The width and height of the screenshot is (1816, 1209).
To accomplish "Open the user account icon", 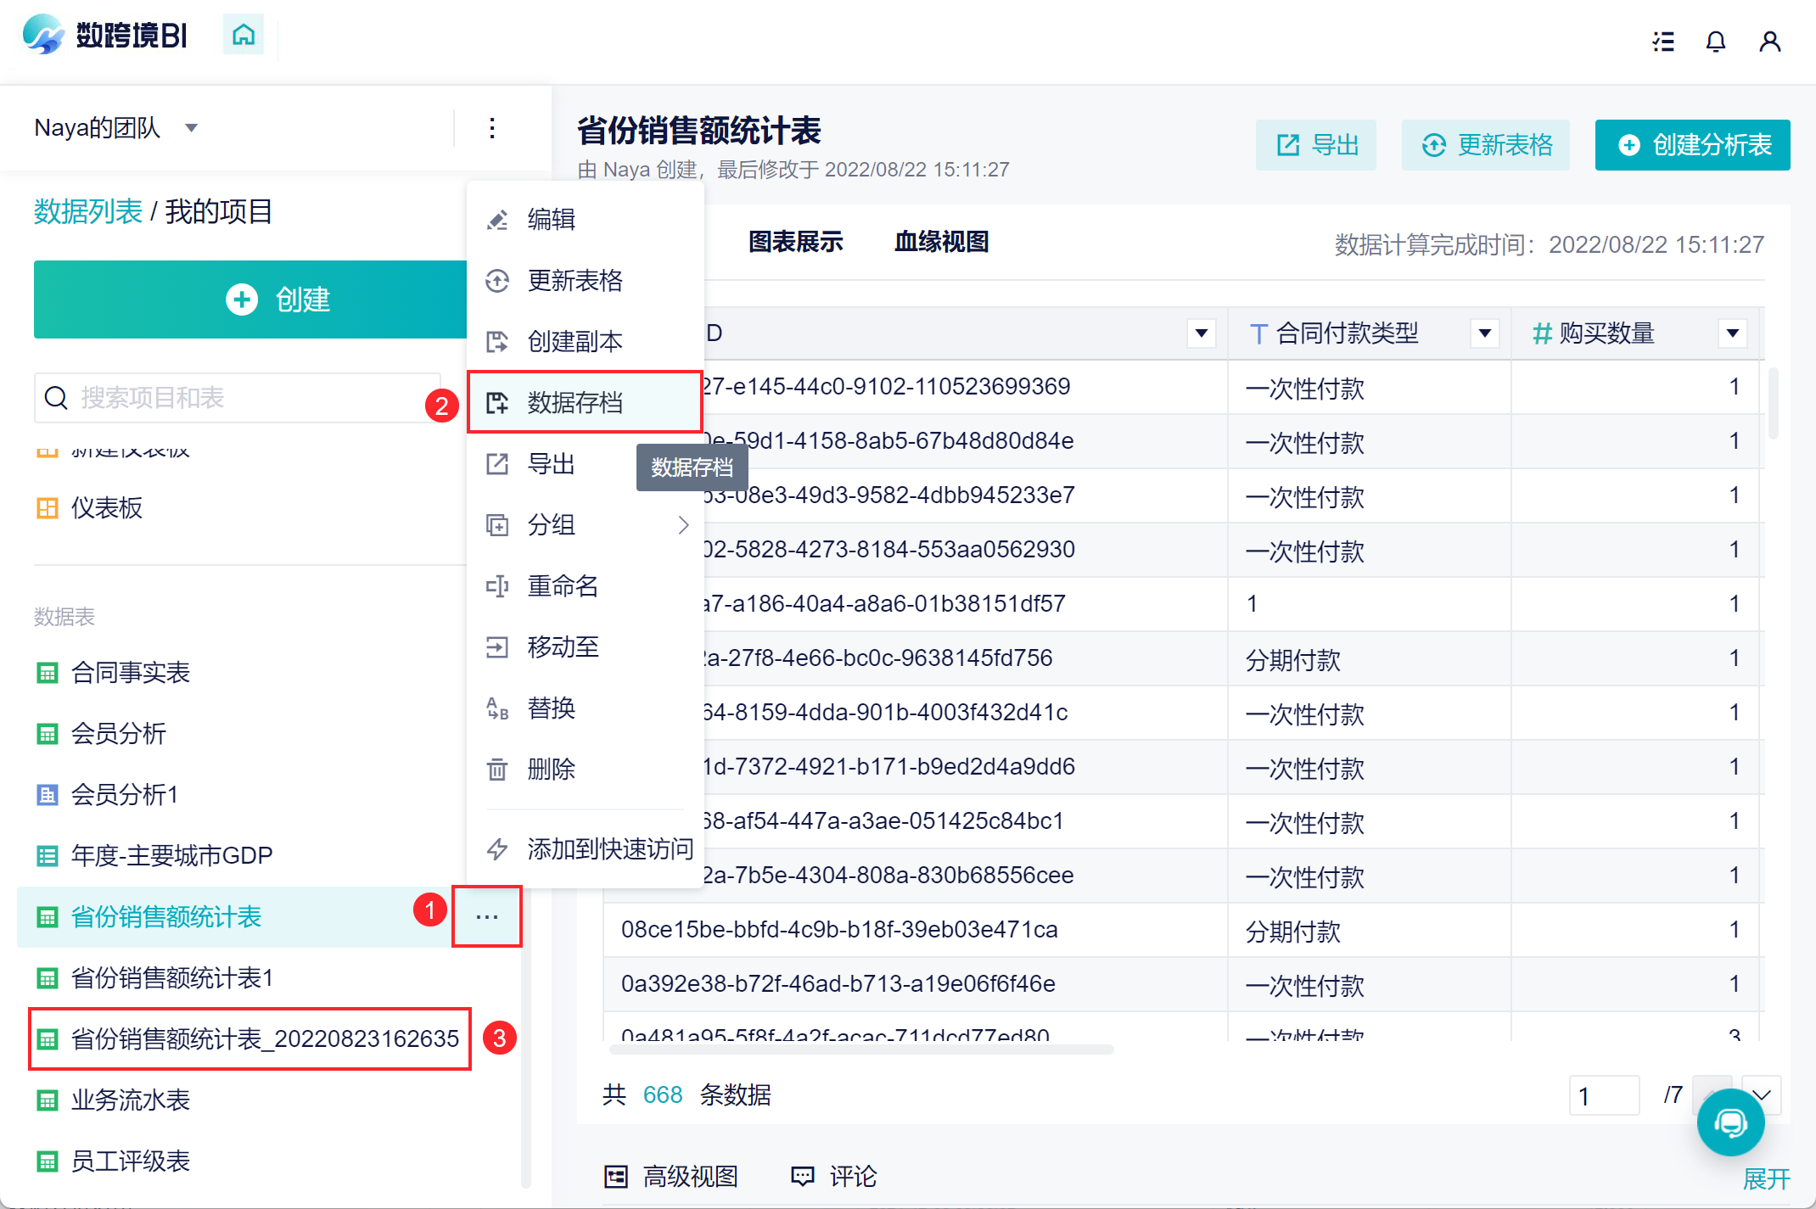I will coord(1769,41).
